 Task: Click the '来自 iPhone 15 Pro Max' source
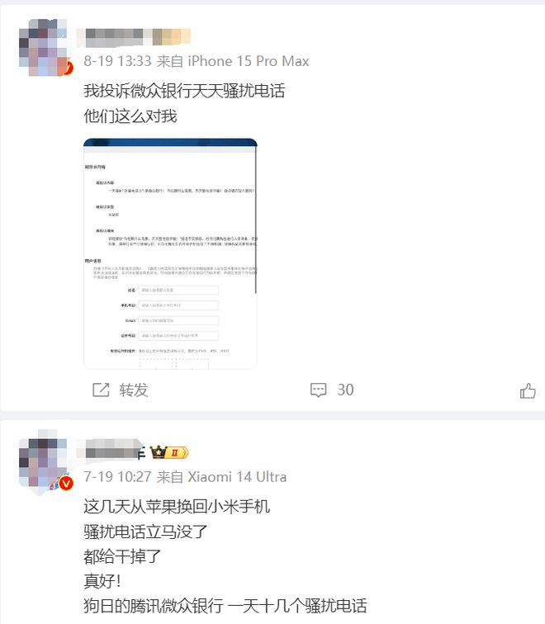point(233,61)
